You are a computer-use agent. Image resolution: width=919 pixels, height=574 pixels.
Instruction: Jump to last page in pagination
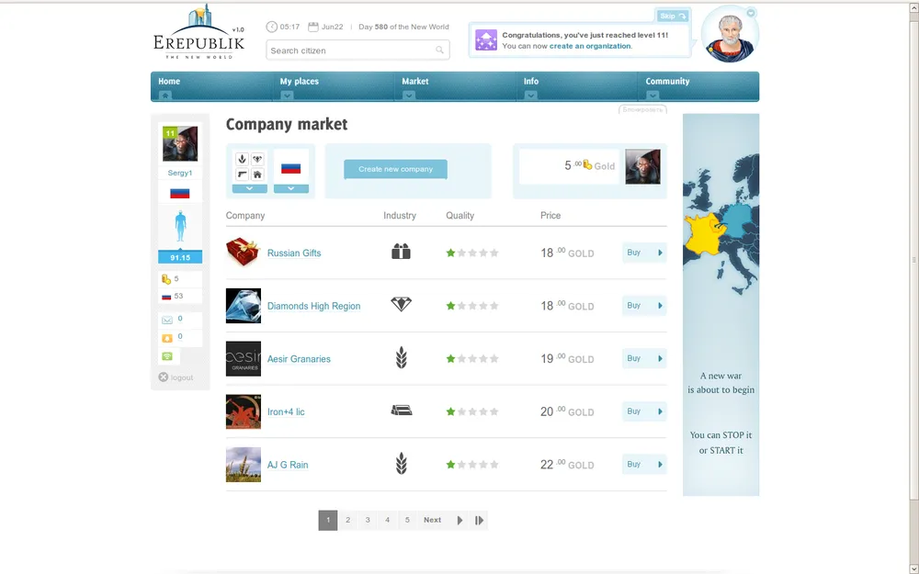[479, 520]
